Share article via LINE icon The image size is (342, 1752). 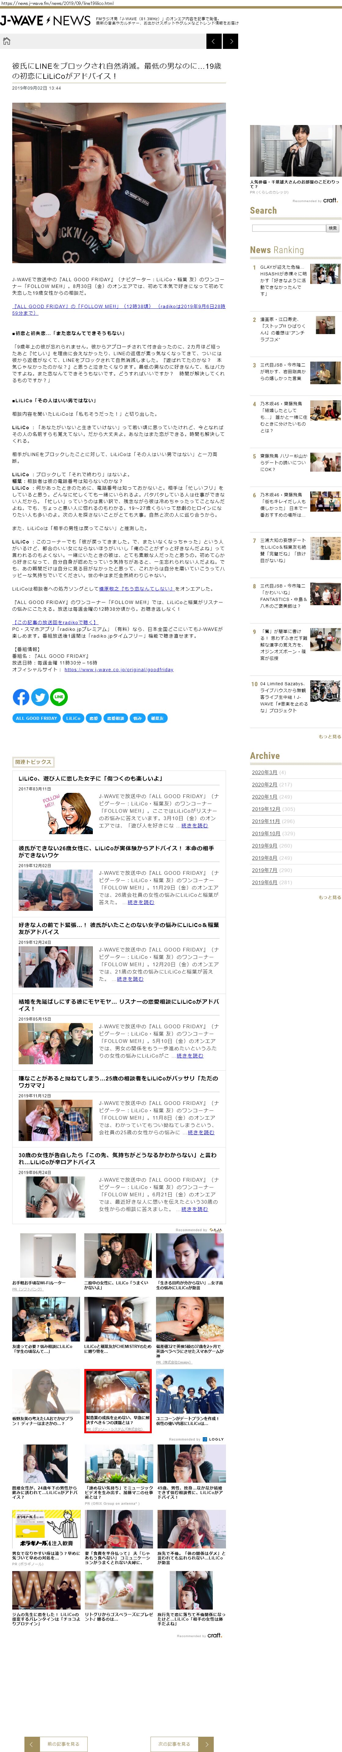(x=59, y=697)
